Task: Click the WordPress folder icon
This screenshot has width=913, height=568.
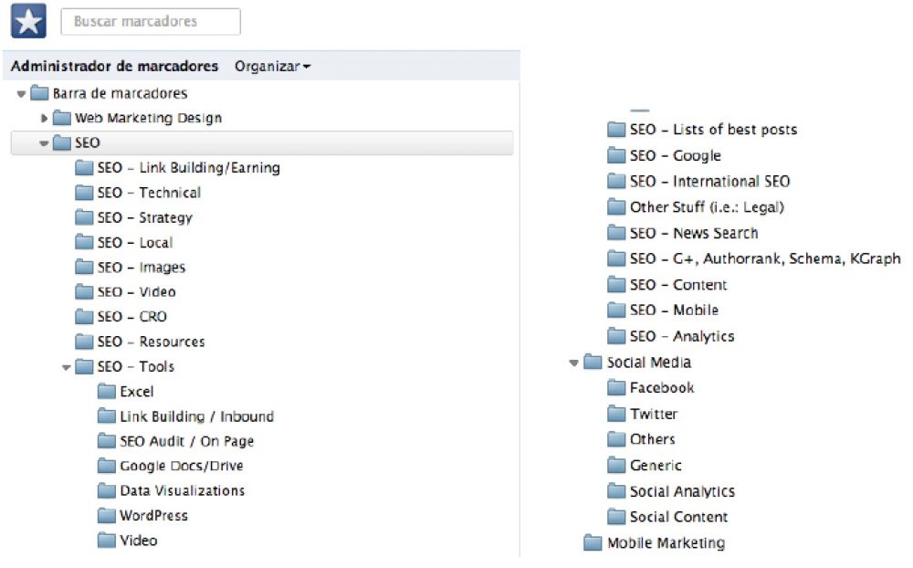Action: coord(108,516)
